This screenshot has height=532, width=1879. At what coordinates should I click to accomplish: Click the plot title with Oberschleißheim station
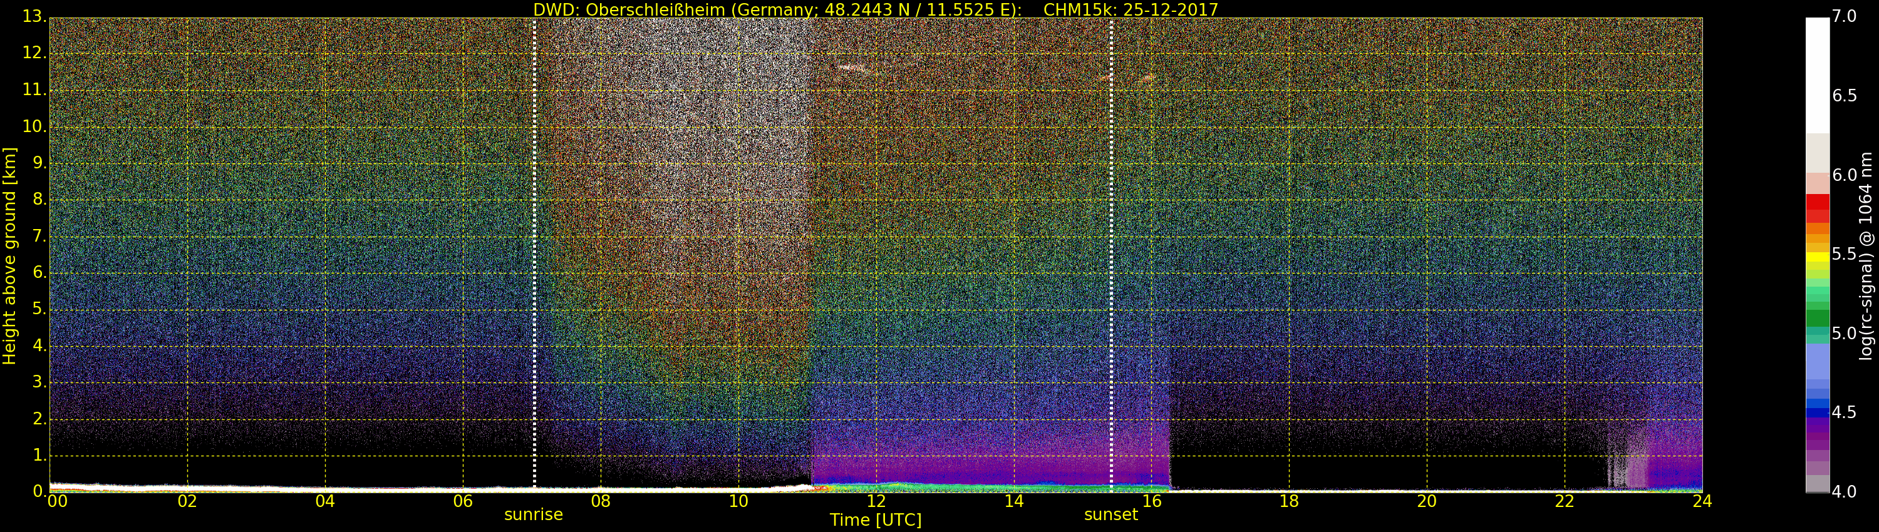pyautogui.click(x=876, y=9)
